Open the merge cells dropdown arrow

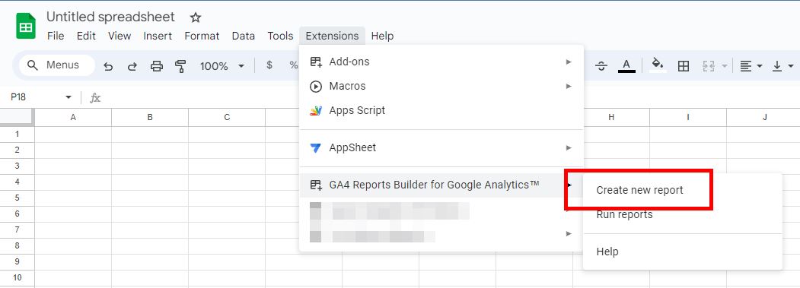(724, 66)
